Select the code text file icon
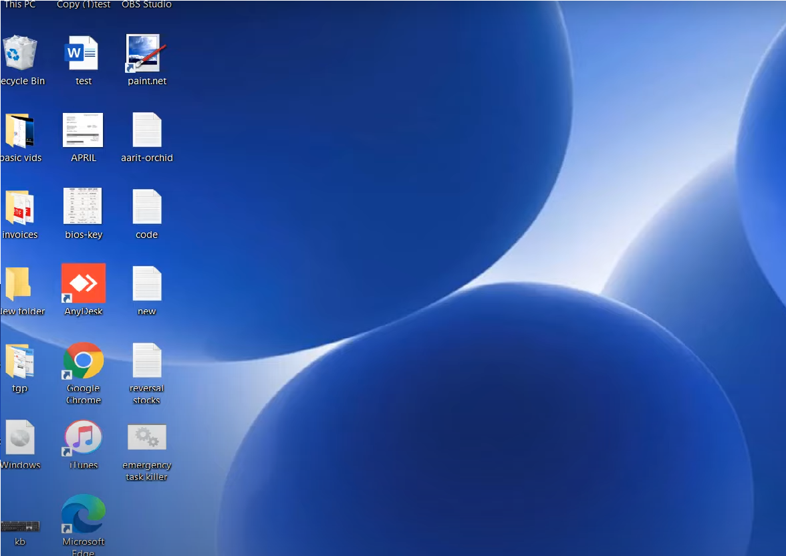The image size is (786, 556). coord(147,206)
